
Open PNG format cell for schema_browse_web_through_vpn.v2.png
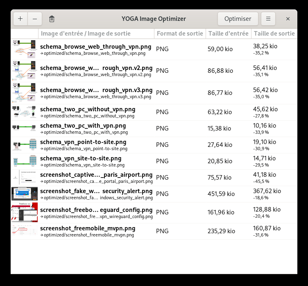[162, 71]
